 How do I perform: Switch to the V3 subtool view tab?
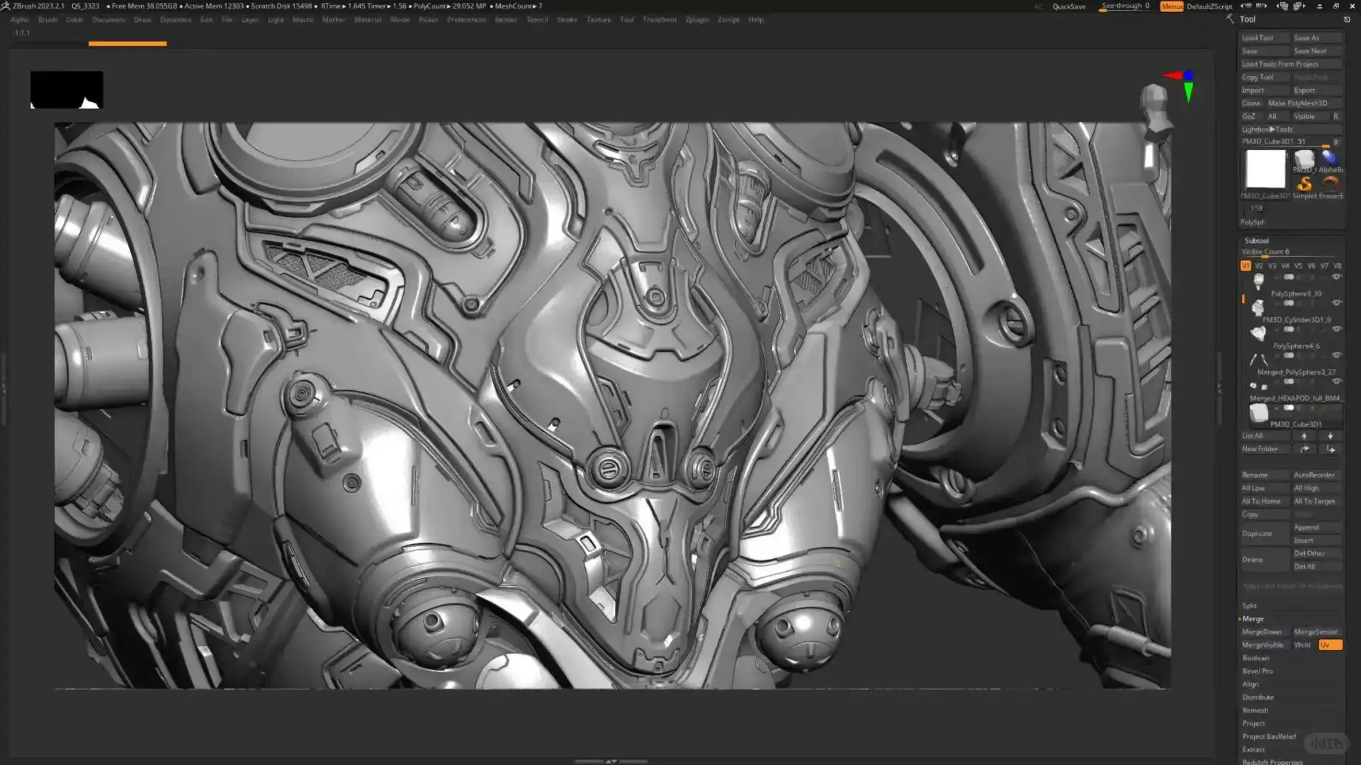pyautogui.click(x=1272, y=266)
